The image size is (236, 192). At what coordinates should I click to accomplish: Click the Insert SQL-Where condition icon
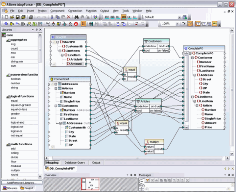point(59,24)
